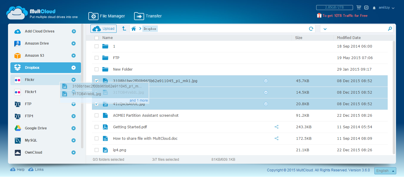This screenshot has height=177, width=404.
Task: Expand the Dropbox dropdown arrow
Action: (74, 68)
